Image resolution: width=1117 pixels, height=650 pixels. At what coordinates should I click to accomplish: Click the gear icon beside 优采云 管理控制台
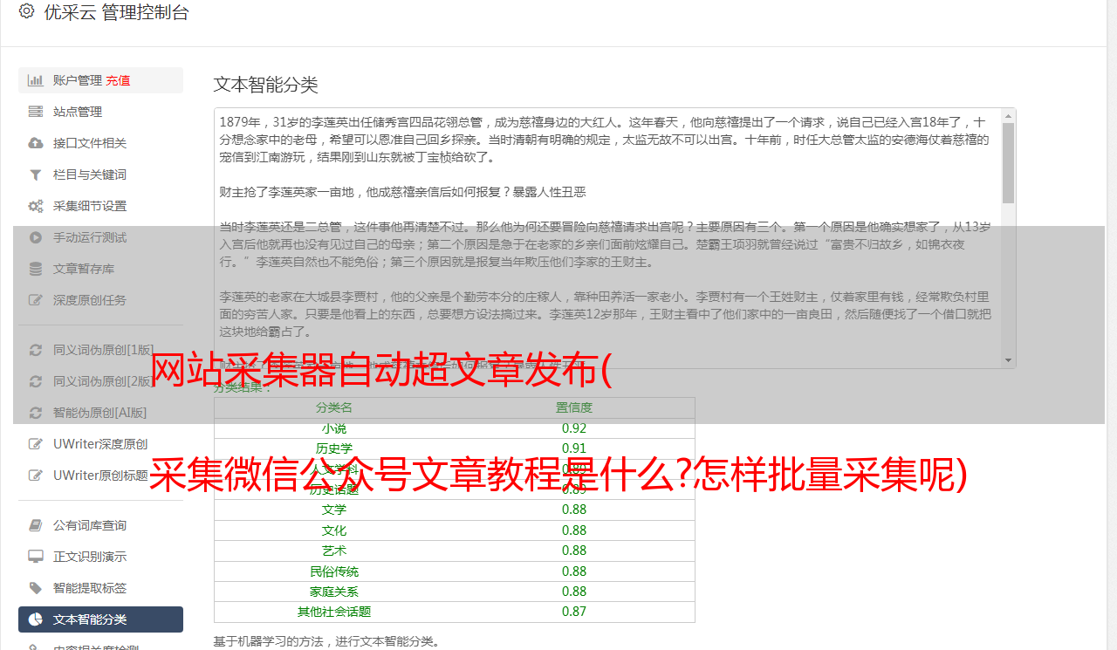(26, 12)
